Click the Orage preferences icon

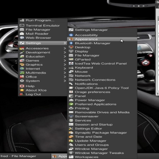tap(71, 92)
